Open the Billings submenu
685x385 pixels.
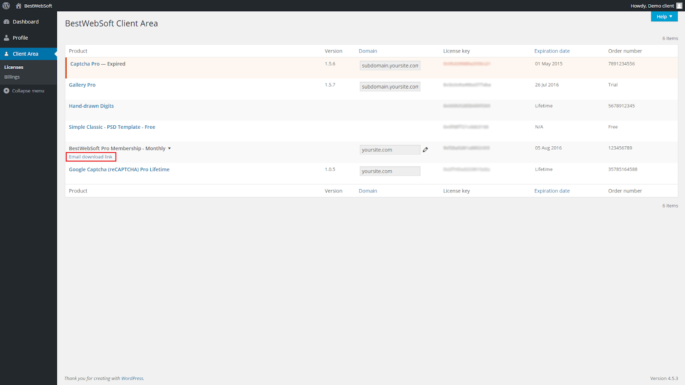pos(12,77)
